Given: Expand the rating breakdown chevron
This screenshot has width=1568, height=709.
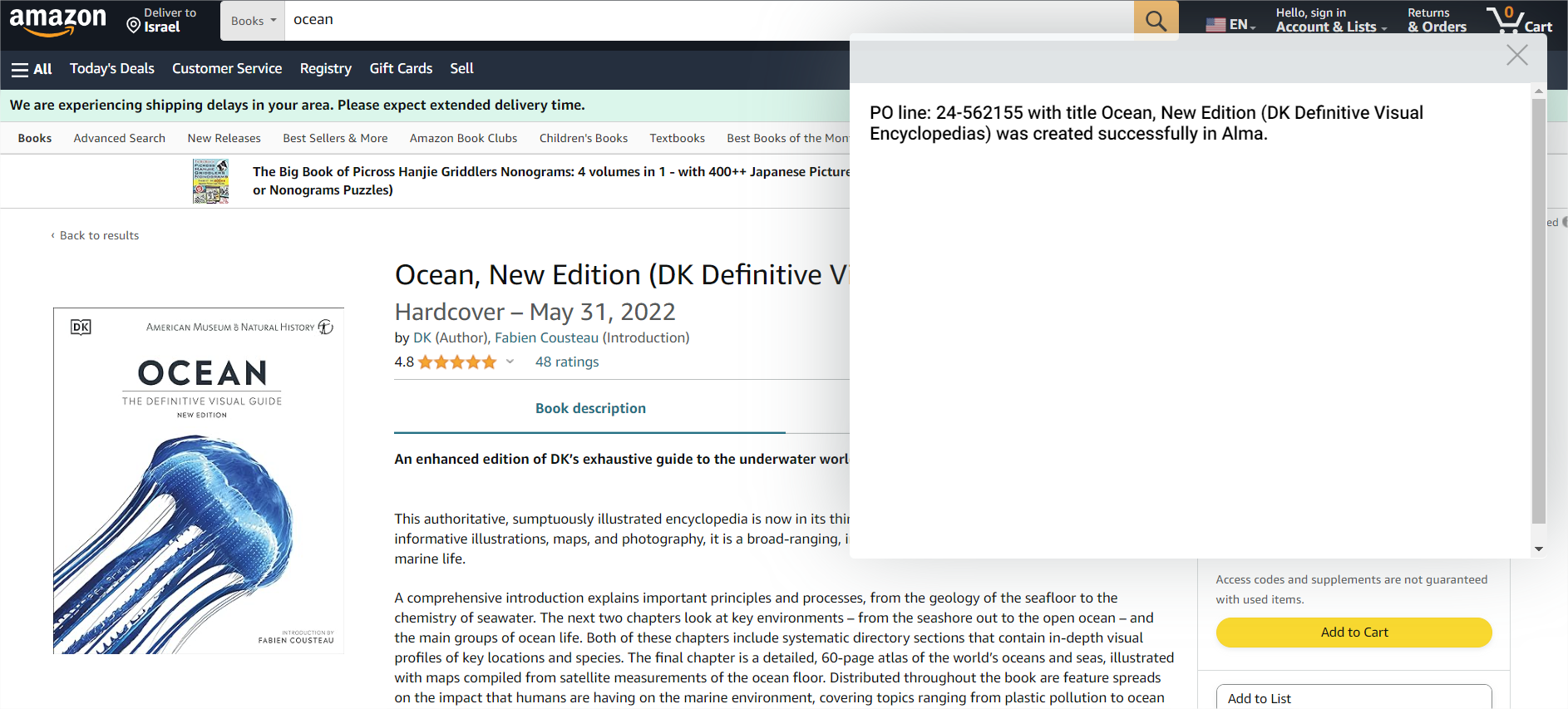Looking at the screenshot, I should click(x=510, y=362).
